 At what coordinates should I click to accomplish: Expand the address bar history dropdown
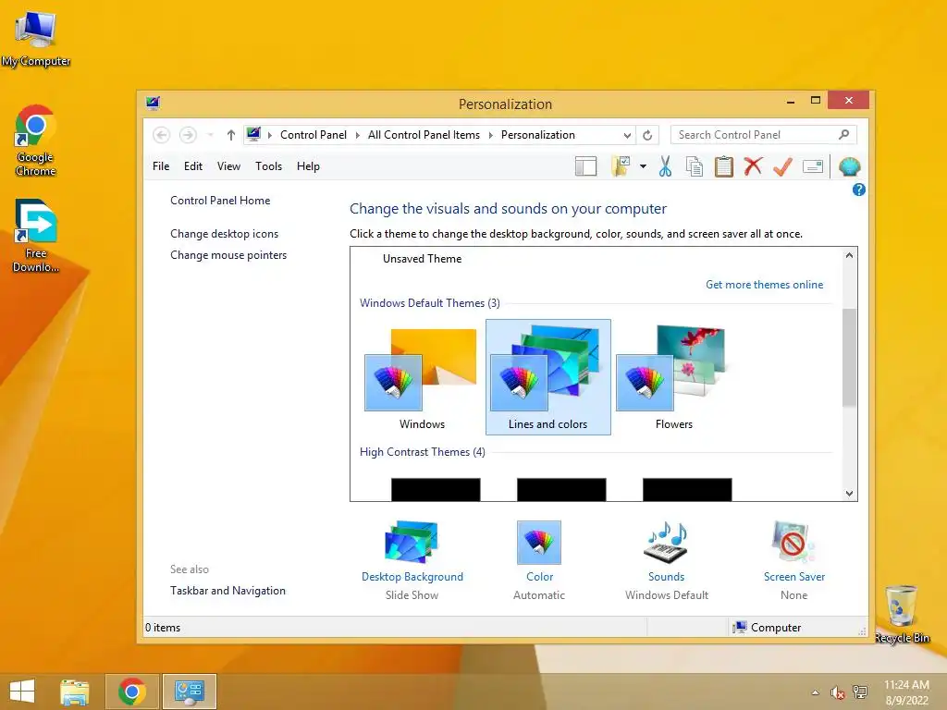click(628, 135)
